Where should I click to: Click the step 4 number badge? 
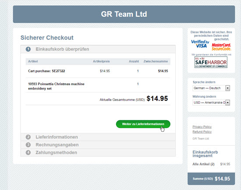click(x=28, y=153)
